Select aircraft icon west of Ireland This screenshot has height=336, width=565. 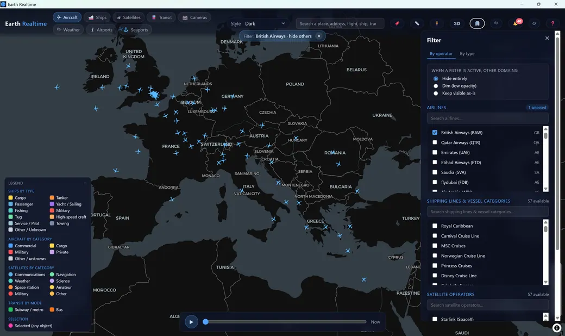point(57,87)
